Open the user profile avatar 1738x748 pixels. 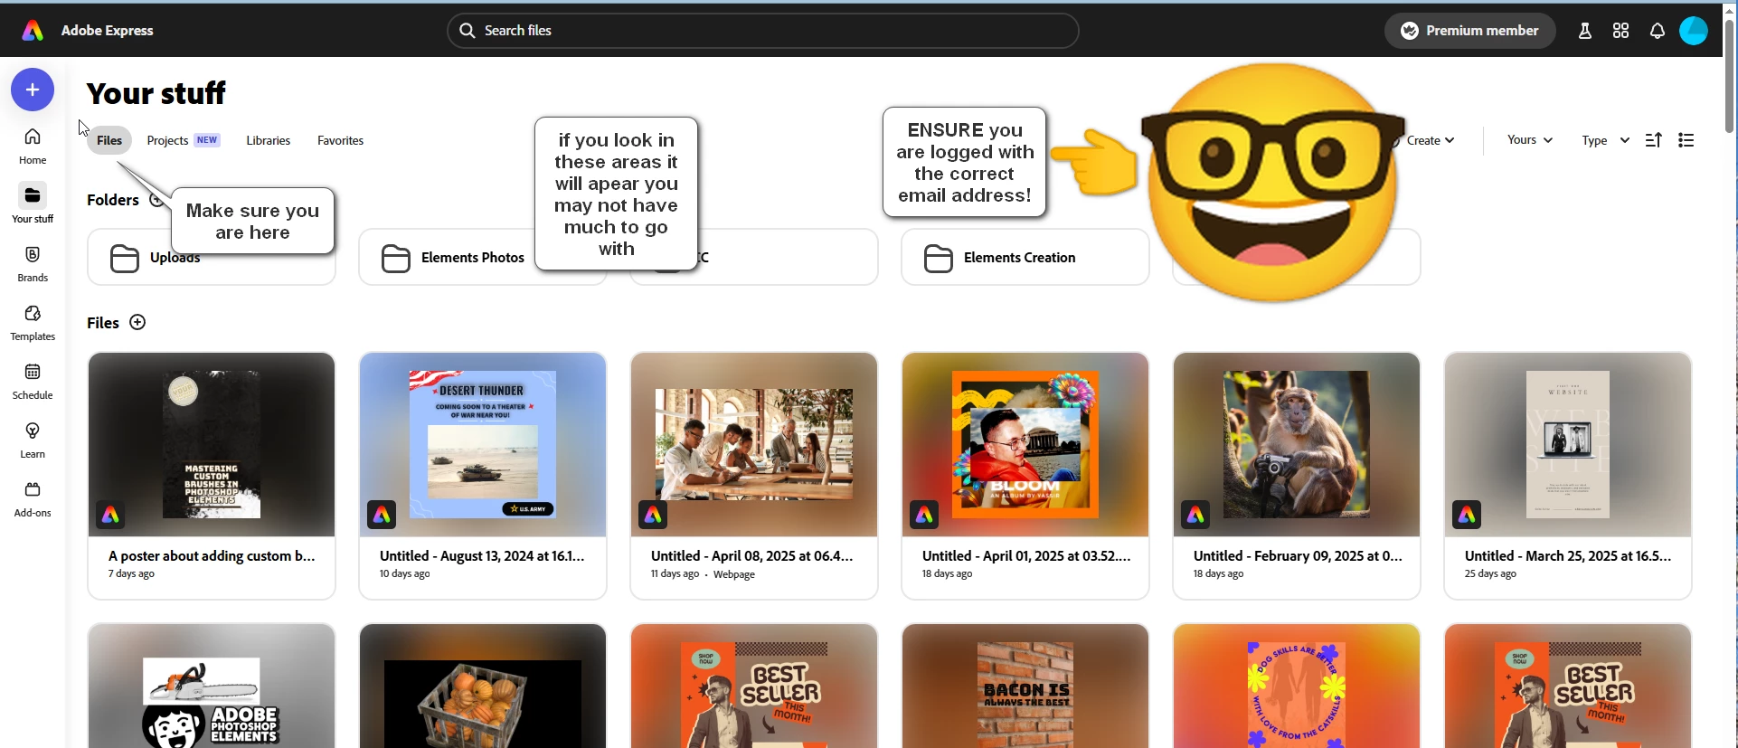(x=1693, y=31)
